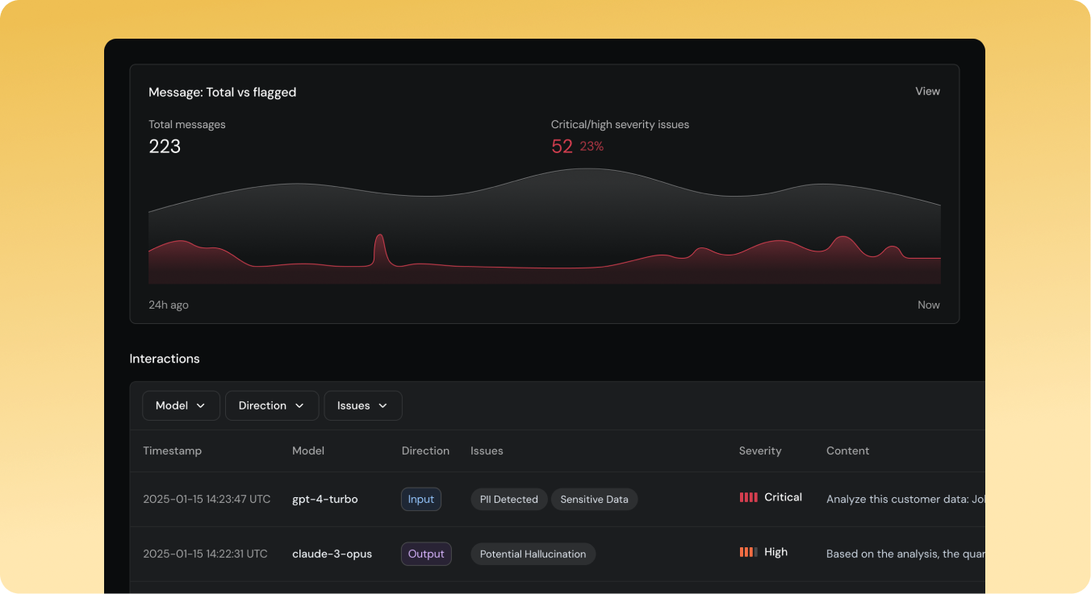Click the claude-3-opus table row

click(484, 554)
